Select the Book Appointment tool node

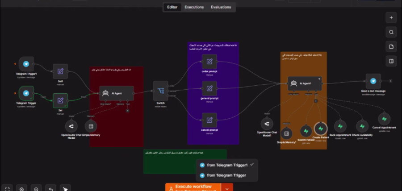pos(340,126)
